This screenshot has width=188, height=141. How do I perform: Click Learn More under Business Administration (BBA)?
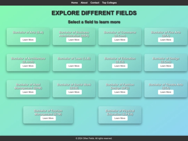tap(74, 40)
